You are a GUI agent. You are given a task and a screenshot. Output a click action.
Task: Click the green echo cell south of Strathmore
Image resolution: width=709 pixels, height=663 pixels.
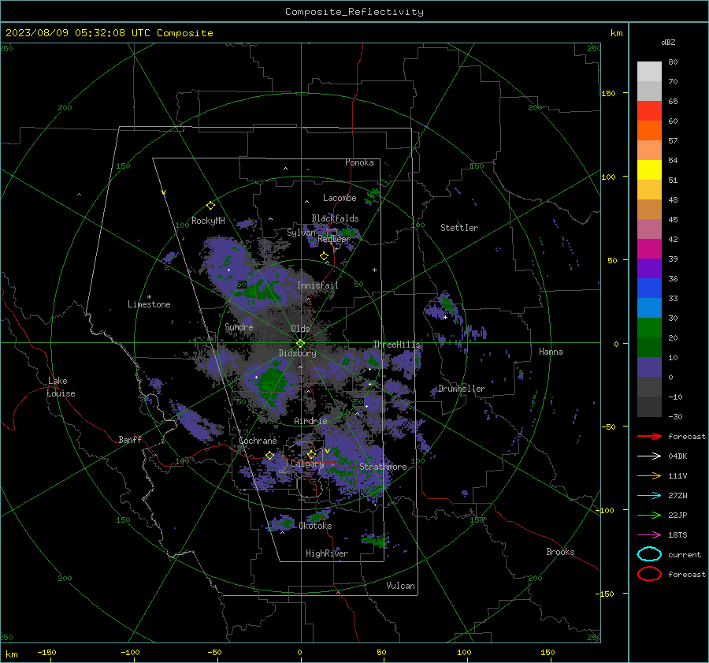click(374, 540)
